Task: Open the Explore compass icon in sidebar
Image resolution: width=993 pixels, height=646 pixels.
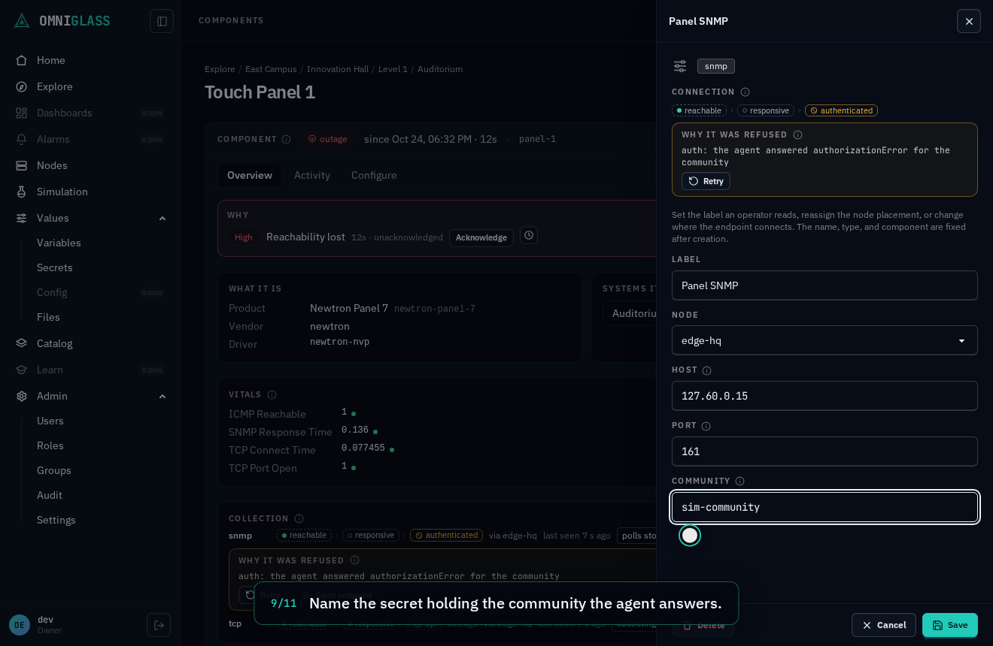Action: pyautogui.click(x=22, y=86)
